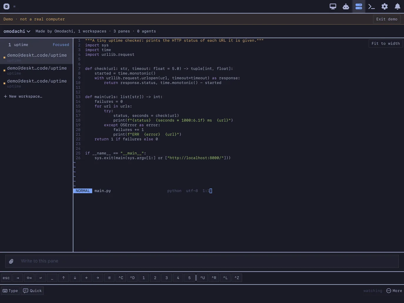Select the uptime workspace header

(x=36, y=45)
